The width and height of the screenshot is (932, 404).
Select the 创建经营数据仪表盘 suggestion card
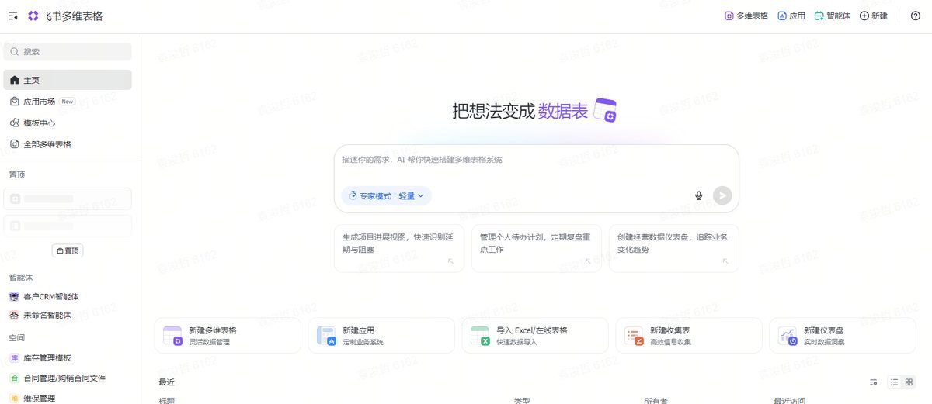(674, 248)
